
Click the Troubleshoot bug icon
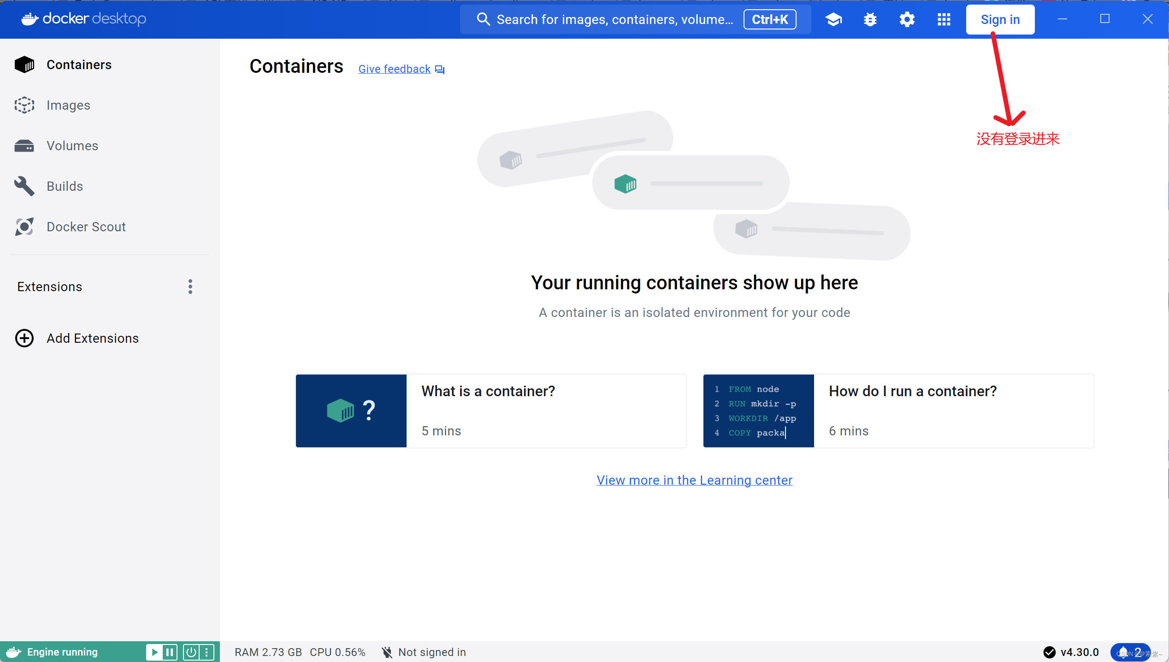click(x=870, y=19)
